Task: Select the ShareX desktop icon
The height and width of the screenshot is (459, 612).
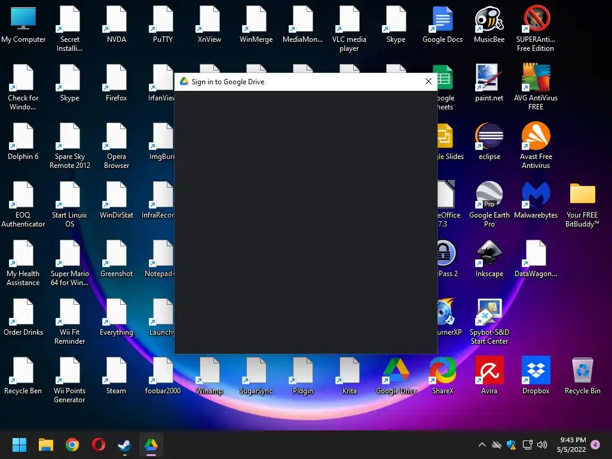Action: coord(442,375)
